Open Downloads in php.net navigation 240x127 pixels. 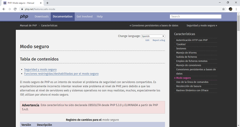point(42,16)
